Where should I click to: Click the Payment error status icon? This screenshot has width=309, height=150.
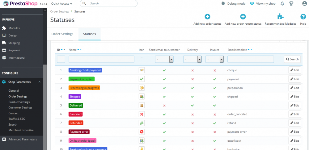(x=142, y=132)
